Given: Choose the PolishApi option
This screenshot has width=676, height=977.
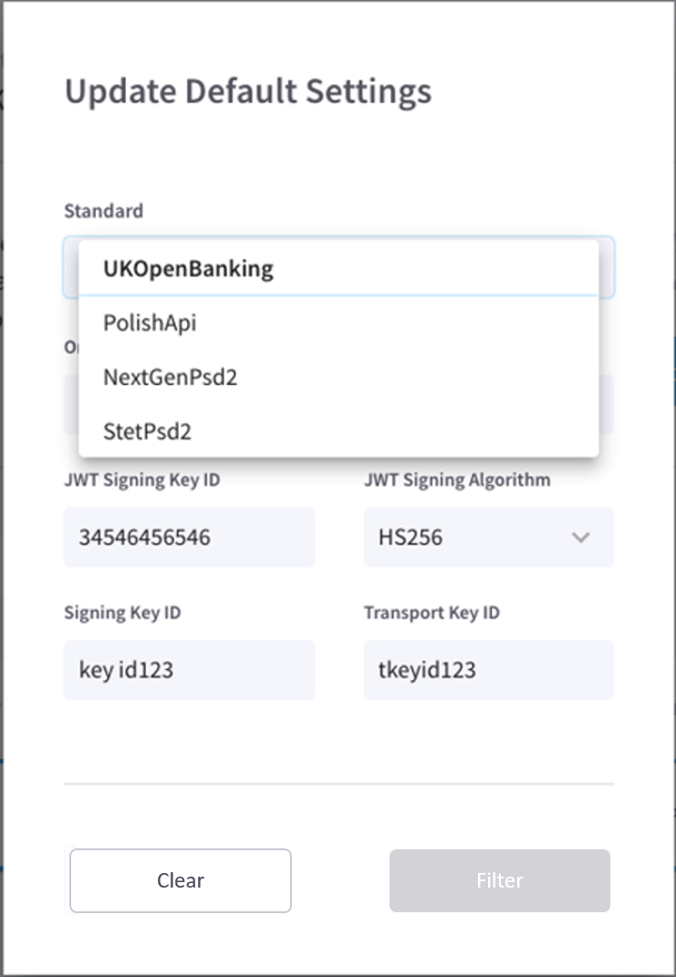Looking at the screenshot, I should (150, 323).
